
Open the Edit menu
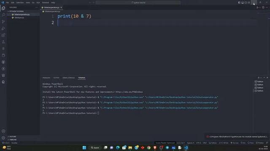click(13, 3)
